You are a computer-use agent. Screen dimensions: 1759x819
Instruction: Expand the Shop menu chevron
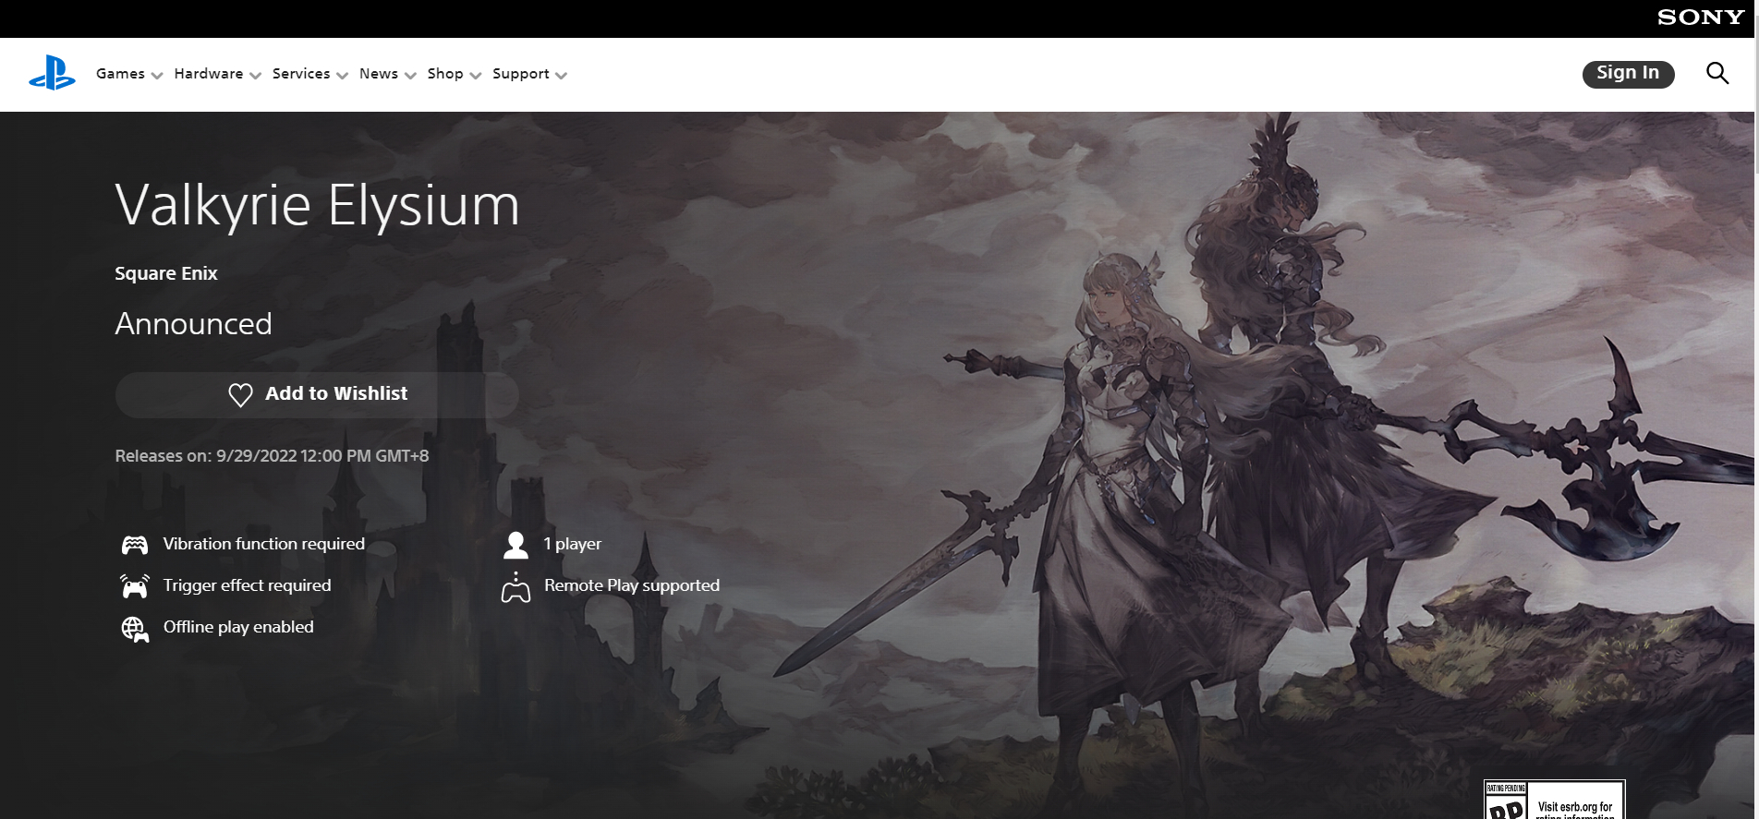tap(476, 76)
